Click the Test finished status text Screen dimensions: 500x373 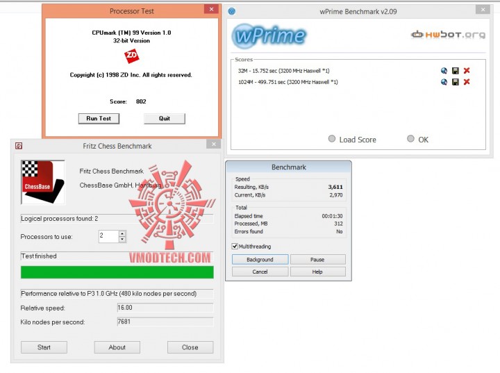coord(39,256)
